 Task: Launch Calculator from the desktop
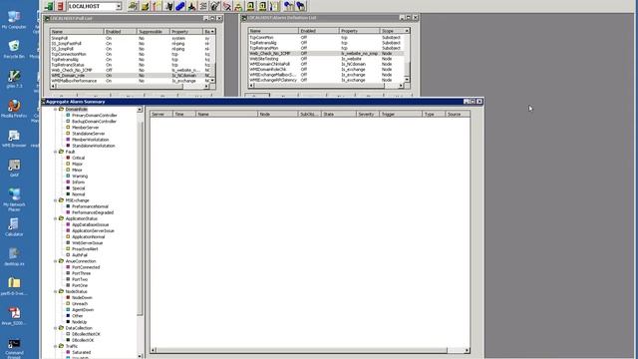14,227
